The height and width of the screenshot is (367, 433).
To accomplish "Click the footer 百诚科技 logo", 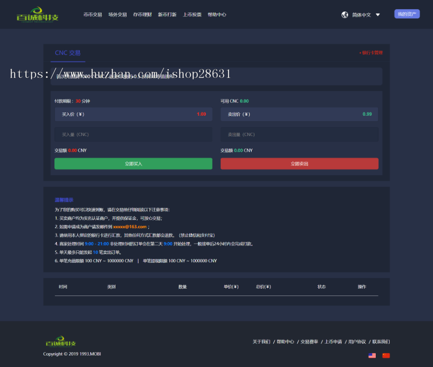I will [60, 342].
